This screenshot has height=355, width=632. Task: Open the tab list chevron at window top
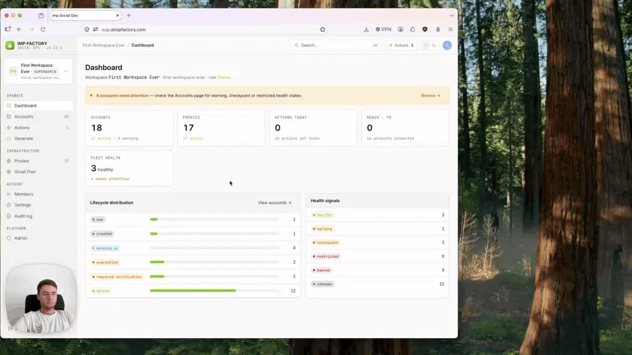click(x=452, y=15)
